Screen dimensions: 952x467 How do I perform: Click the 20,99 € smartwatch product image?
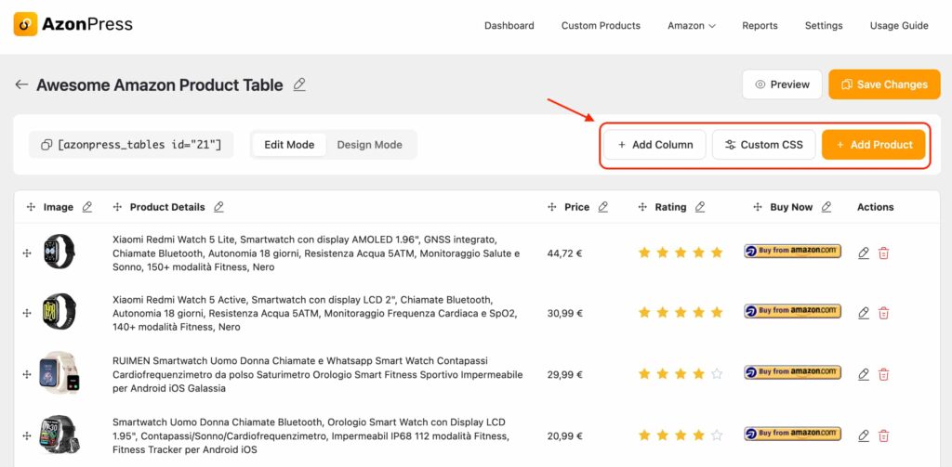[x=59, y=435]
